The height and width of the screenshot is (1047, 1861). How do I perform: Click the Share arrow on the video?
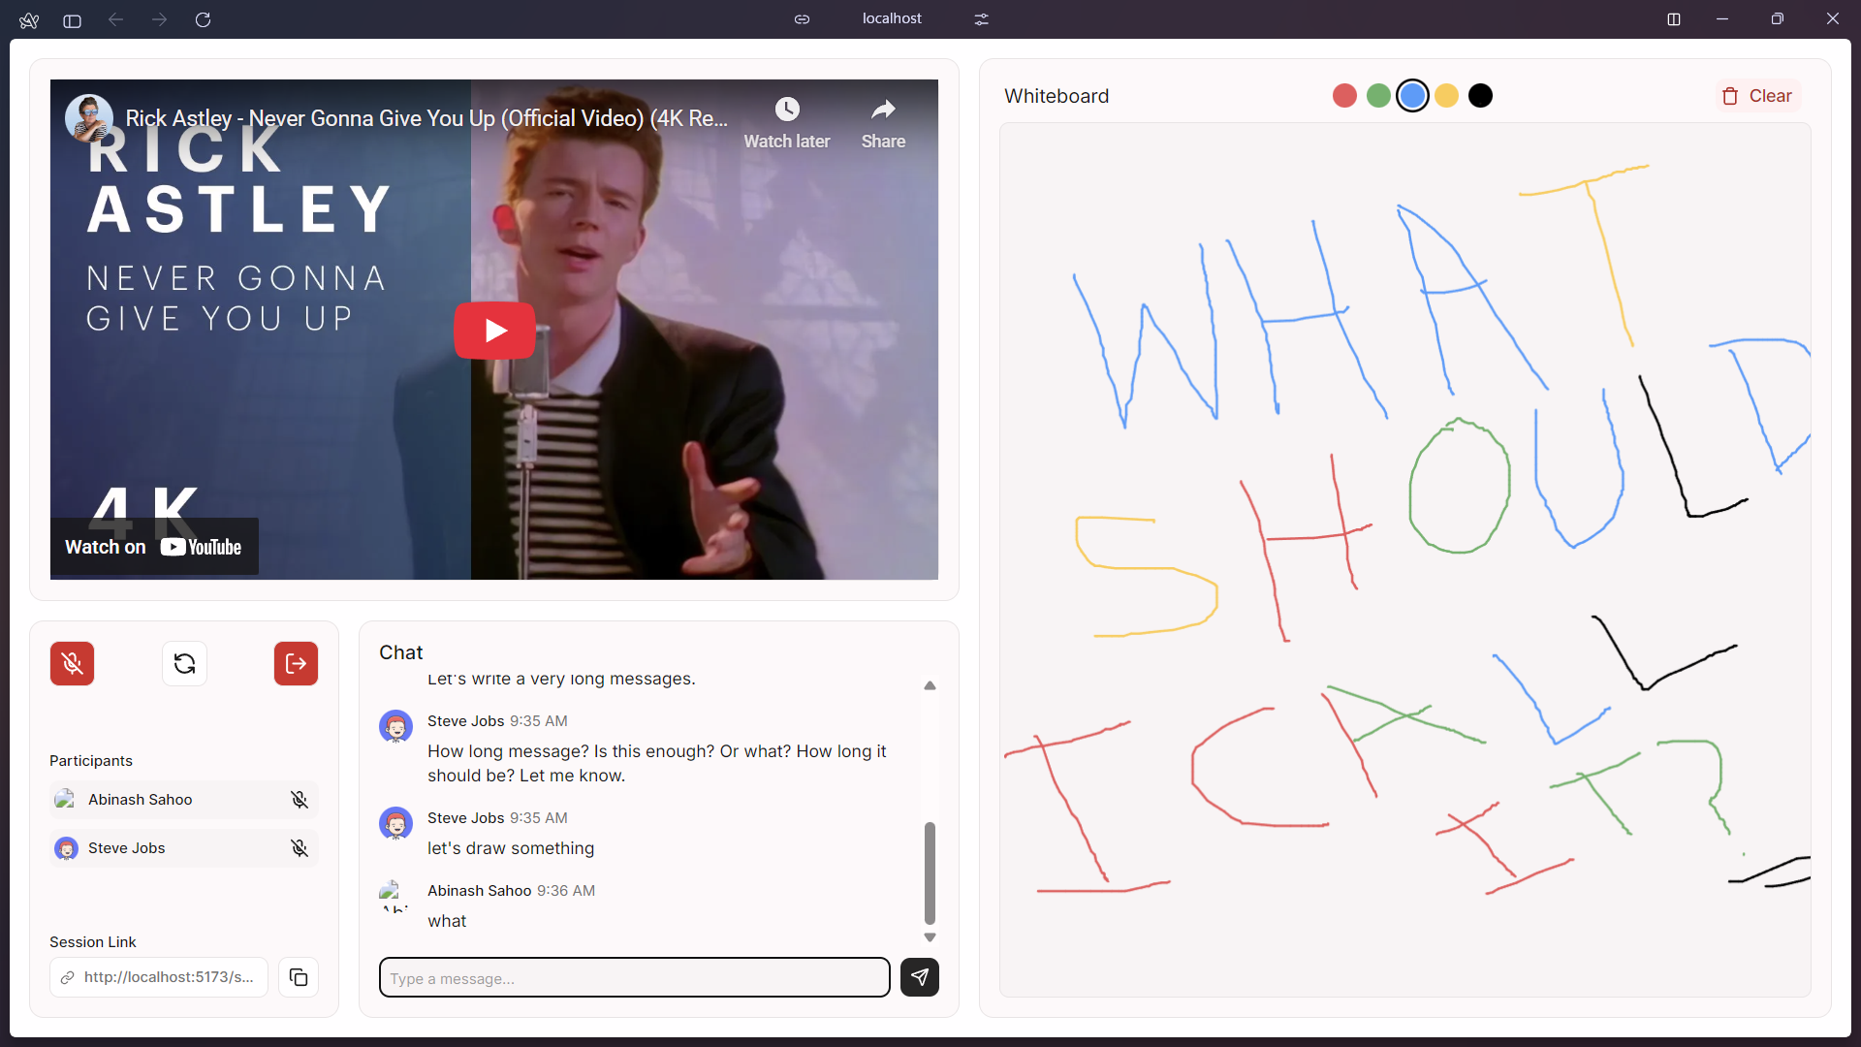(883, 110)
